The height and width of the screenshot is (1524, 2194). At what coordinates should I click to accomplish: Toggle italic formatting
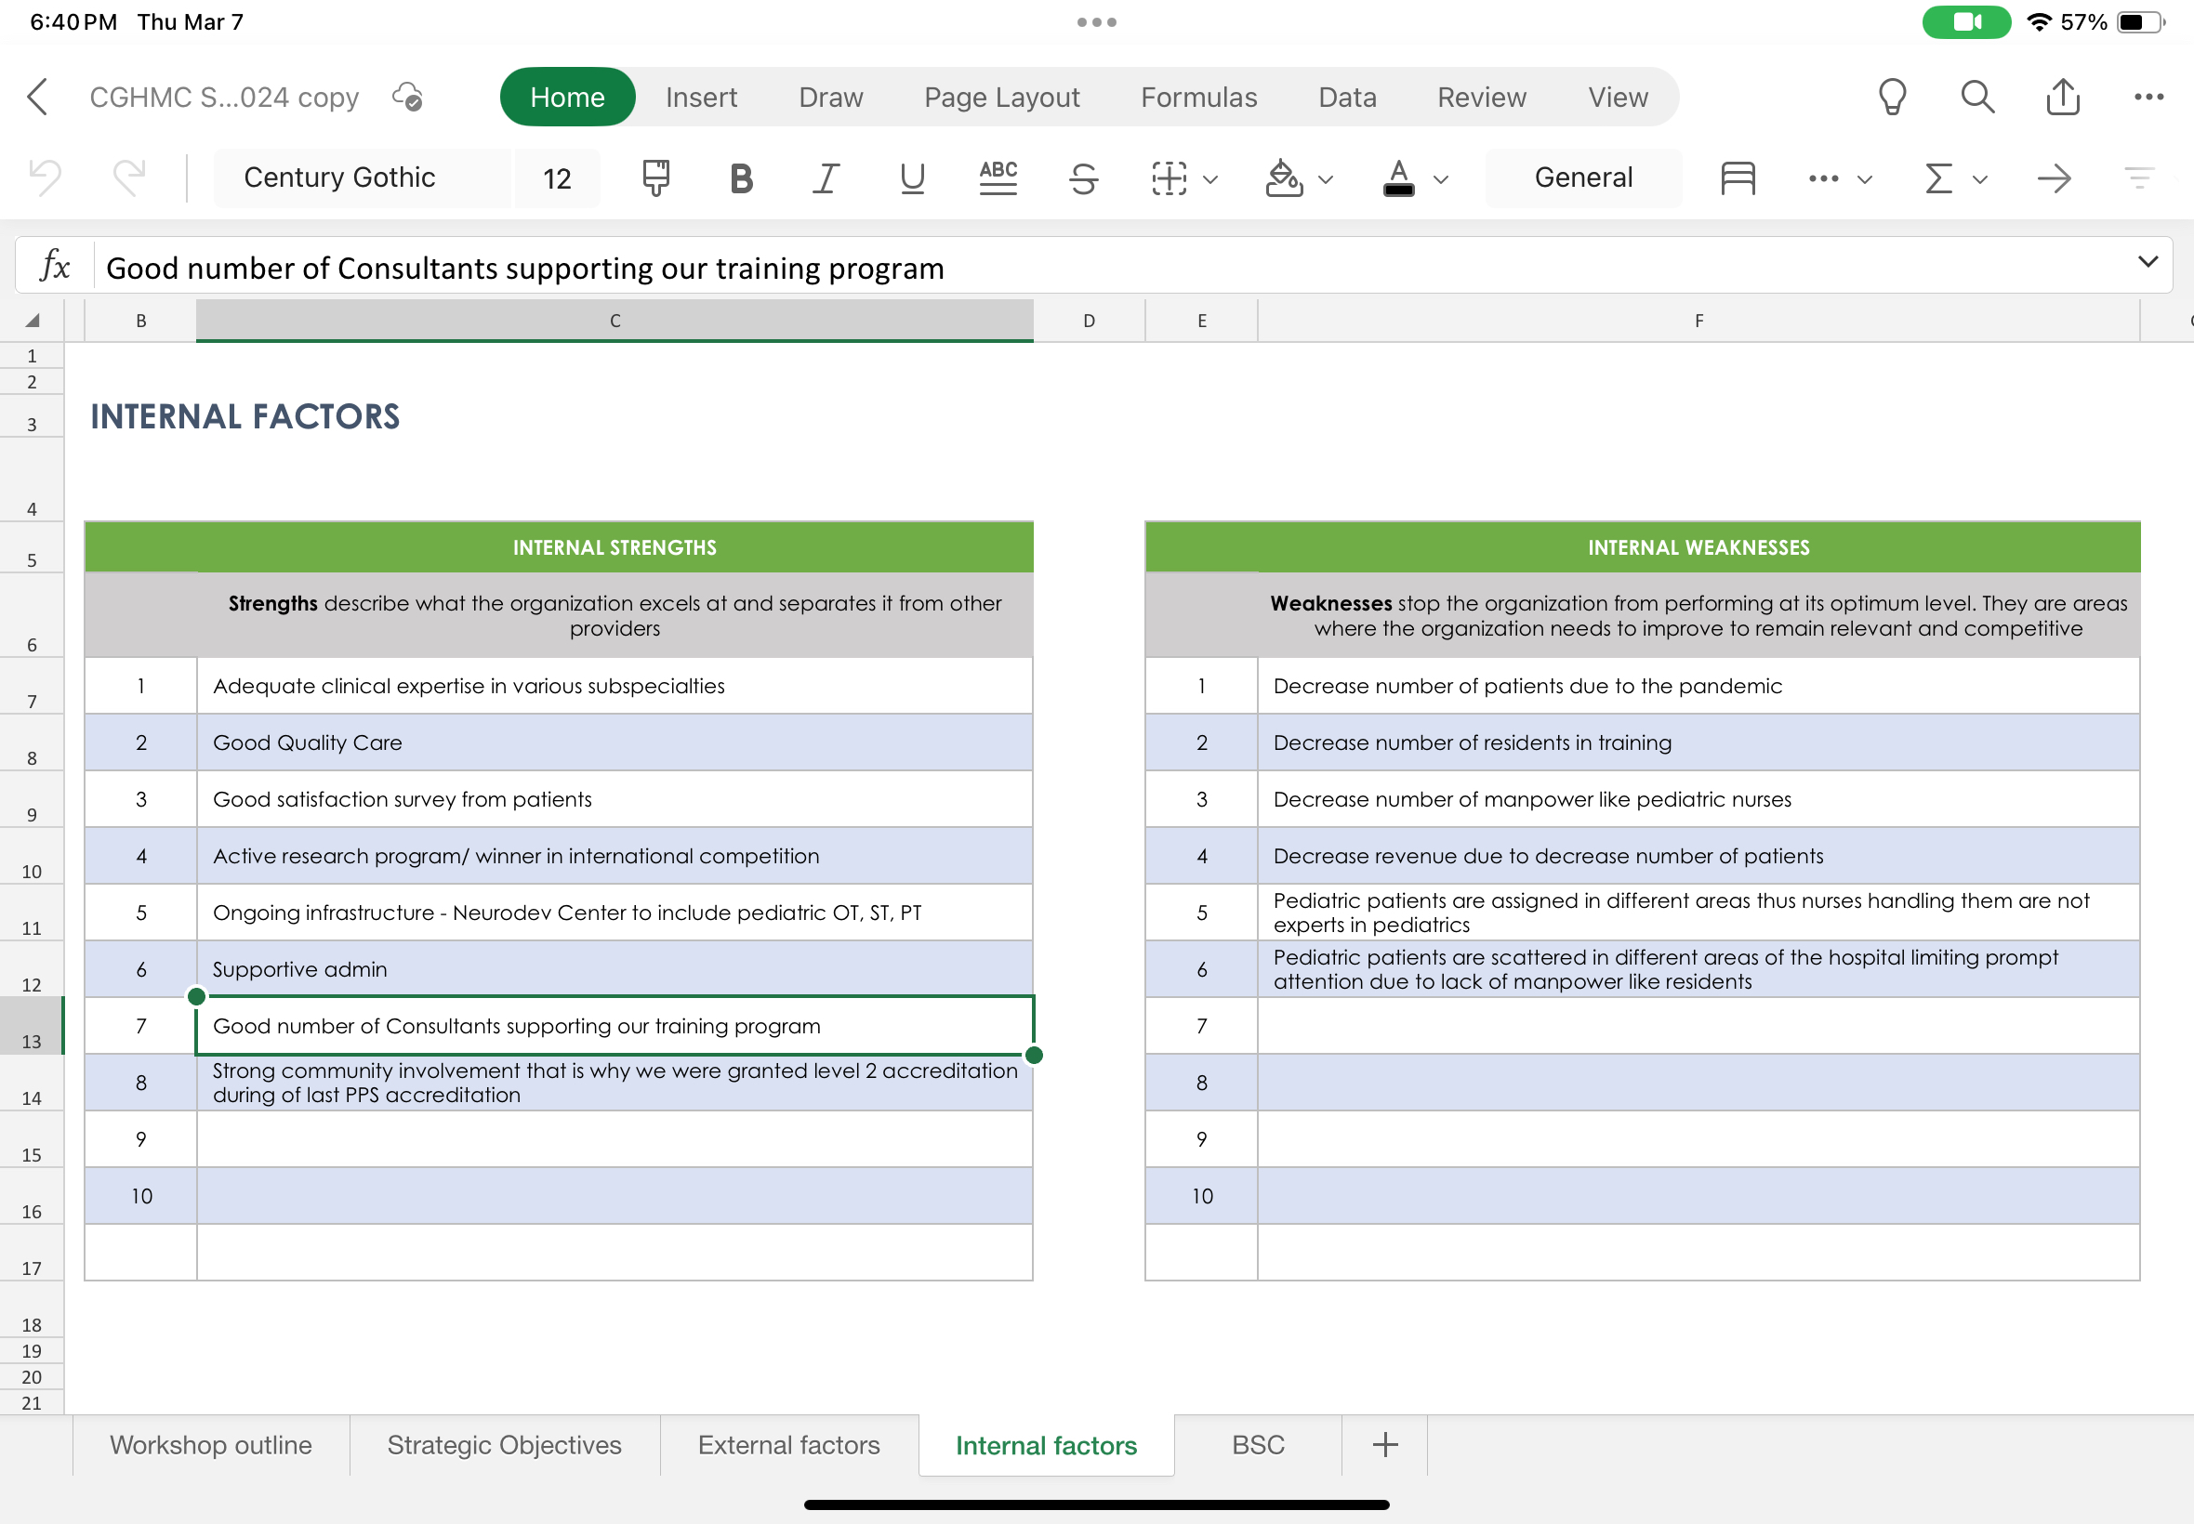click(826, 177)
